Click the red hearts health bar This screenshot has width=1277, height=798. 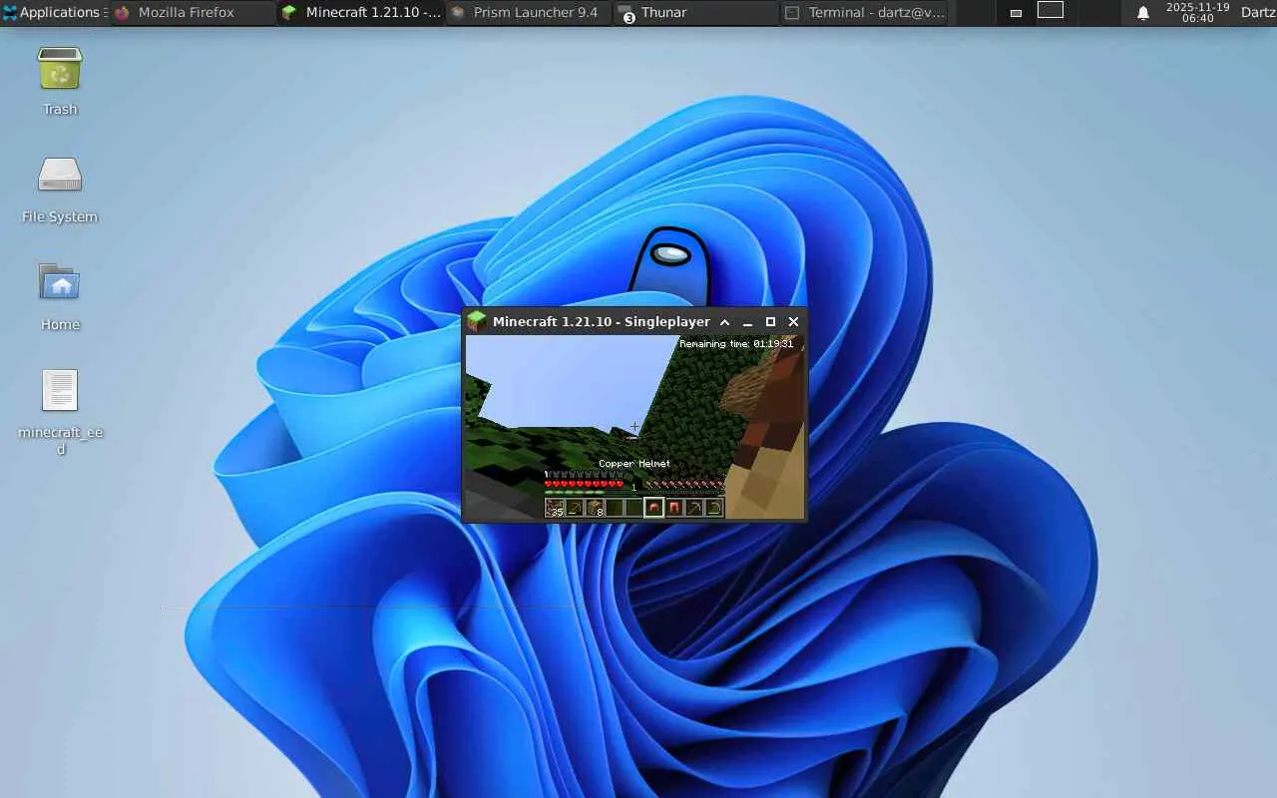click(x=584, y=485)
